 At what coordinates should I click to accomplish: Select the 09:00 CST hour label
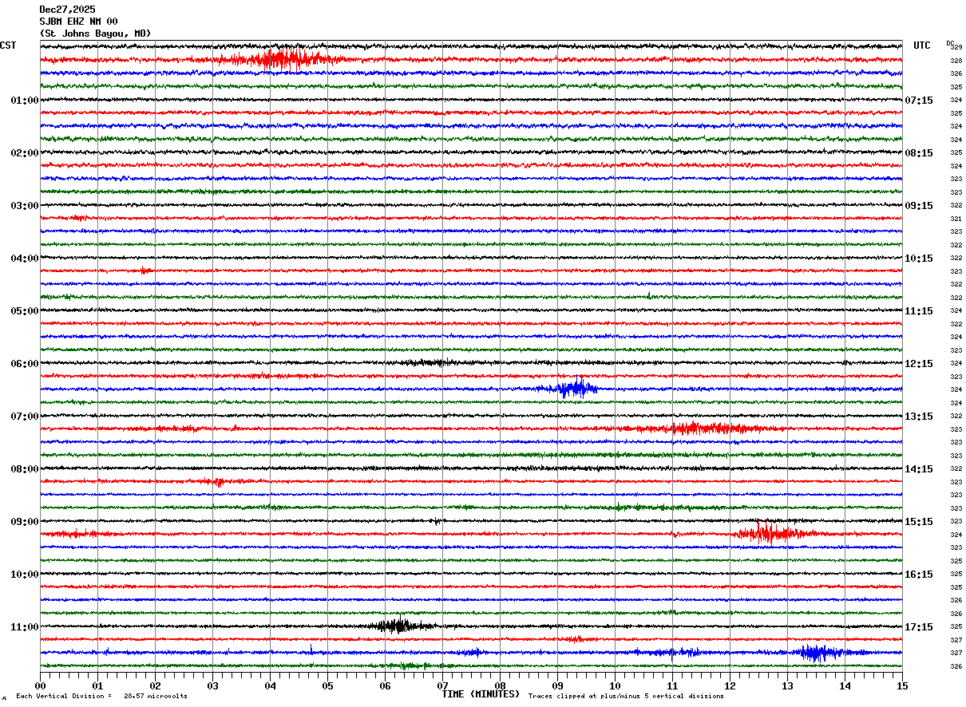click(x=25, y=522)
